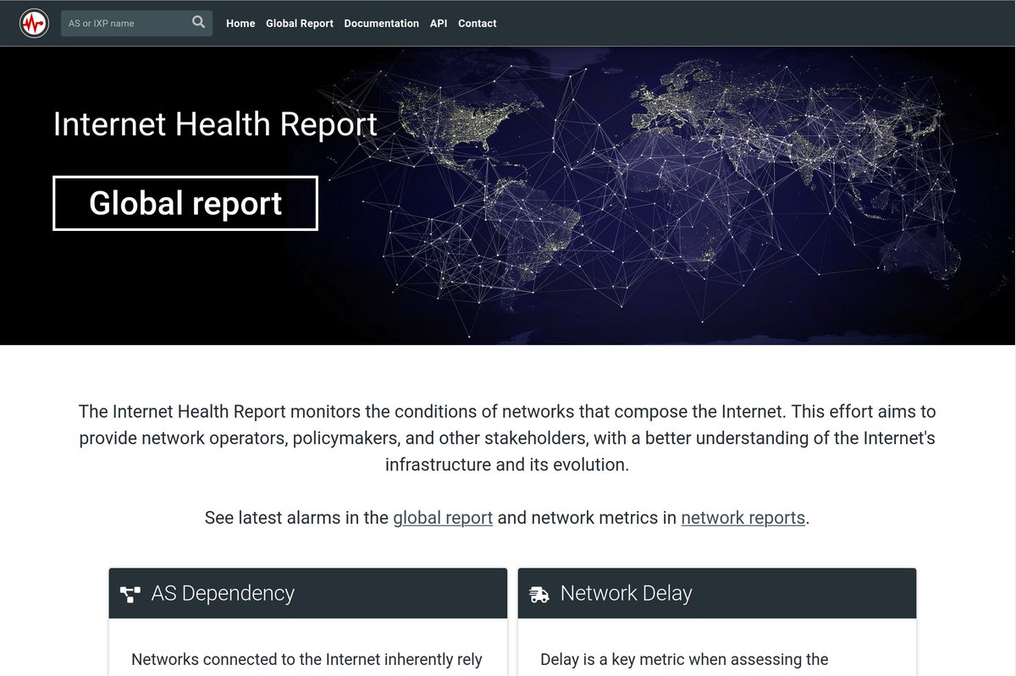Click the Internet Health Report heartbeat logo

pyautogui.click(x=35, y=23)
